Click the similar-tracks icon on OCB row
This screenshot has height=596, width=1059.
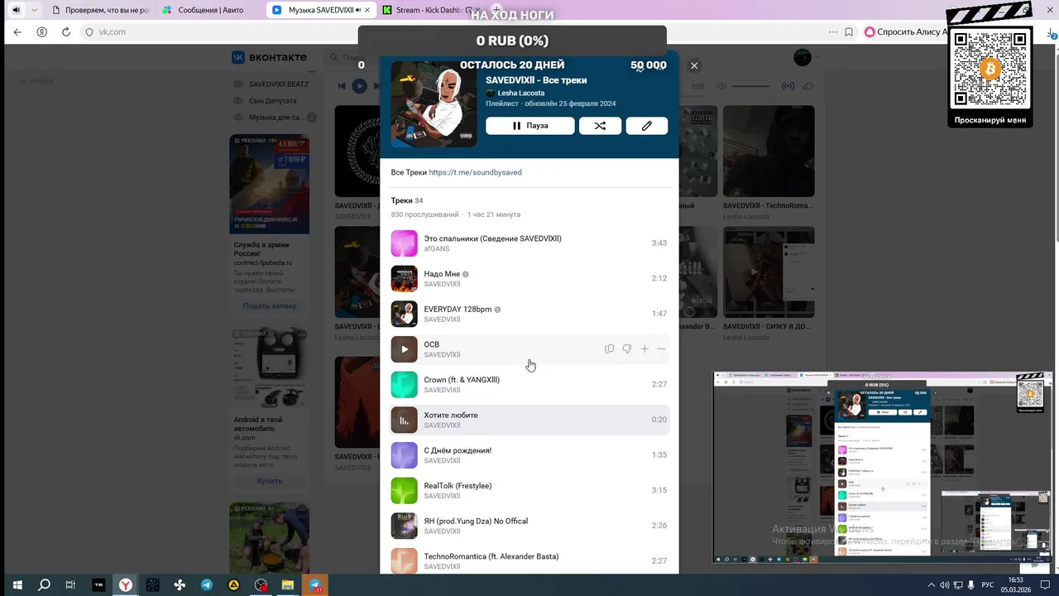[609, 349]
